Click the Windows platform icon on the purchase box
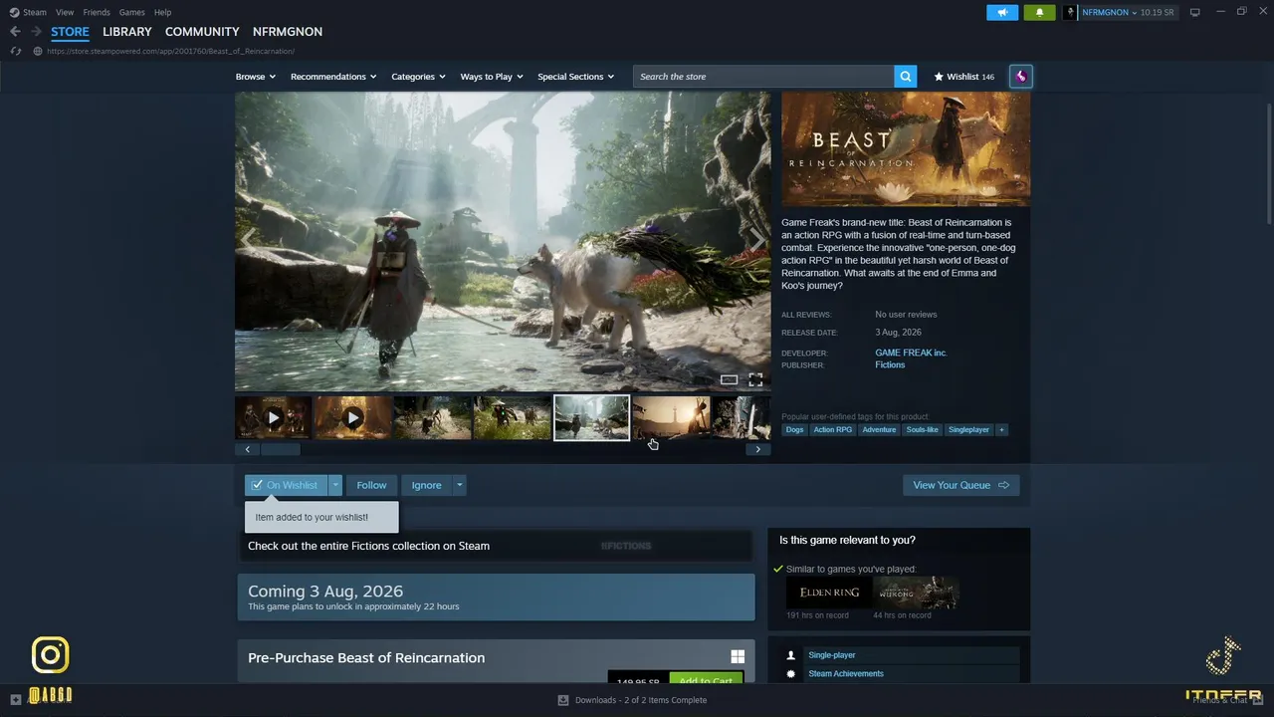 [x=738, y=657]
